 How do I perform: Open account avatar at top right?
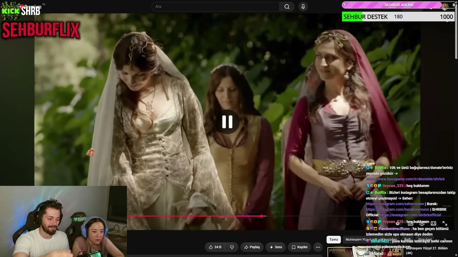coord(445,6)
